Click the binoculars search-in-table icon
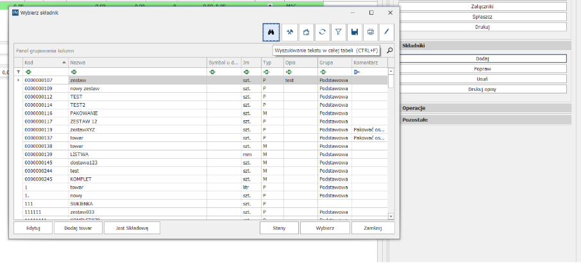 click(271, 32)
